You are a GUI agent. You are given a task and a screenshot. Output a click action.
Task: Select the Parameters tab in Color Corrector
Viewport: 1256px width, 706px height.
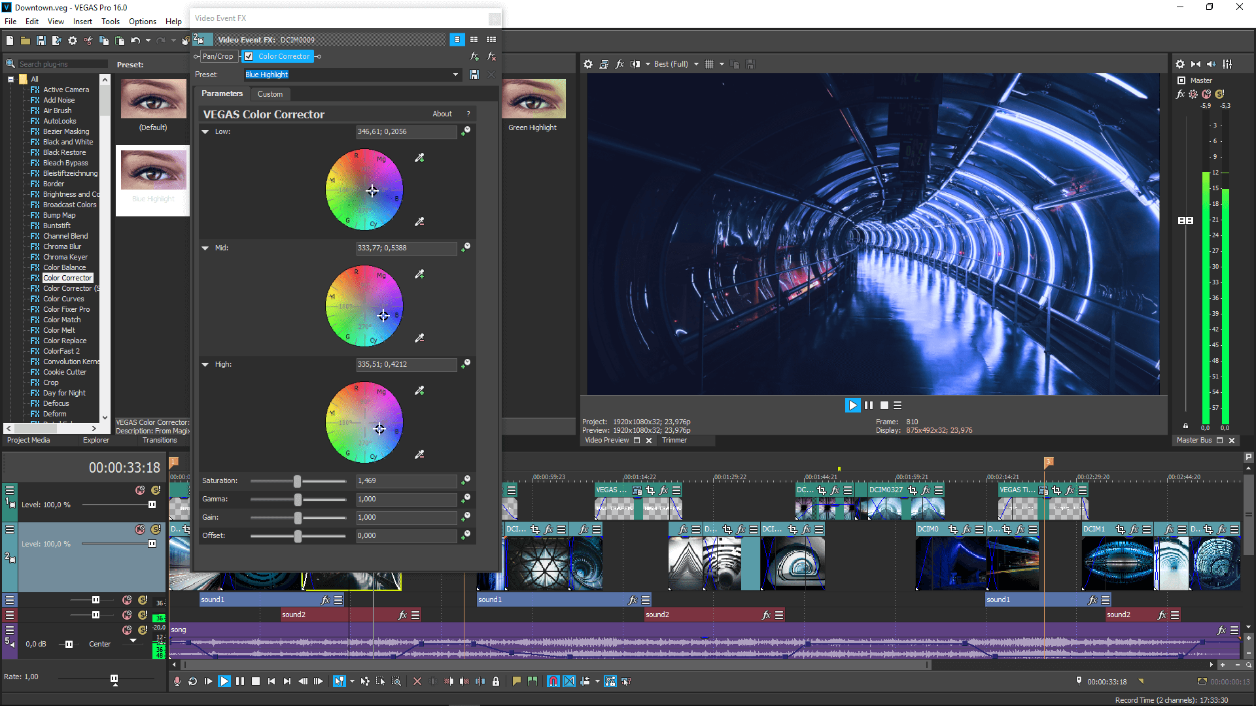(221, 93)
